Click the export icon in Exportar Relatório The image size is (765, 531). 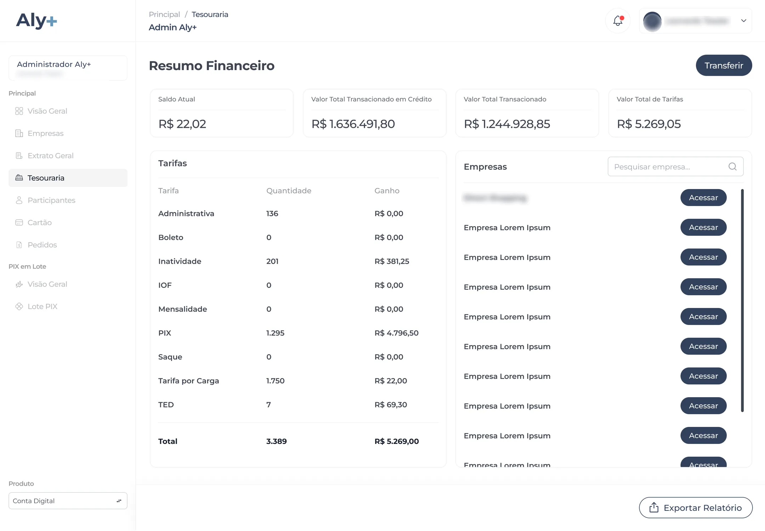(654, 507)
